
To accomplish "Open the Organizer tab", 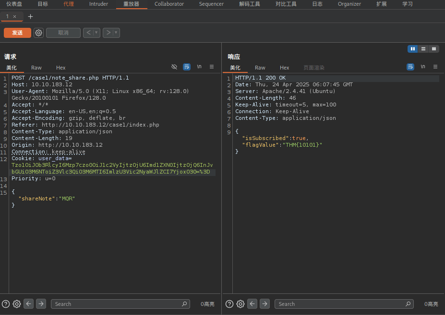I will pos(349,4).
